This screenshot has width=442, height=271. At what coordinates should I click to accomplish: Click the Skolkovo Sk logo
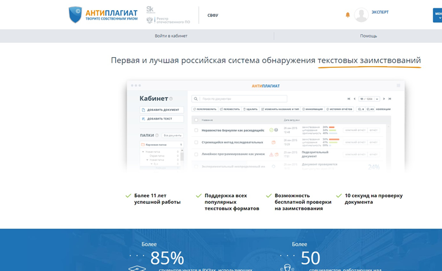(150, 10)
